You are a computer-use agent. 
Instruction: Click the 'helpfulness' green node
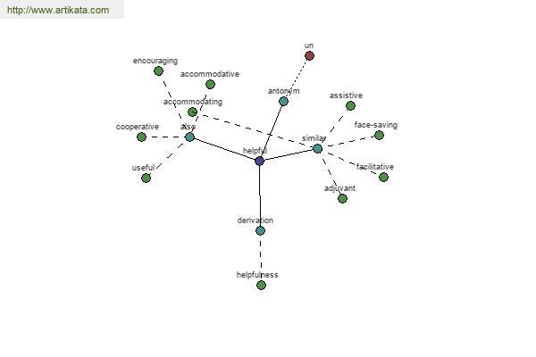[261, 286]
